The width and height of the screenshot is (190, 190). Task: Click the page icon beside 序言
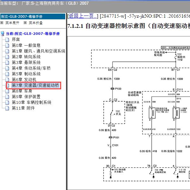coord(7,40)
